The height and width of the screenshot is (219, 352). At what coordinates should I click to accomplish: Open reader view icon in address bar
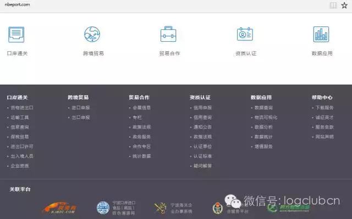[x=333, y=5]
